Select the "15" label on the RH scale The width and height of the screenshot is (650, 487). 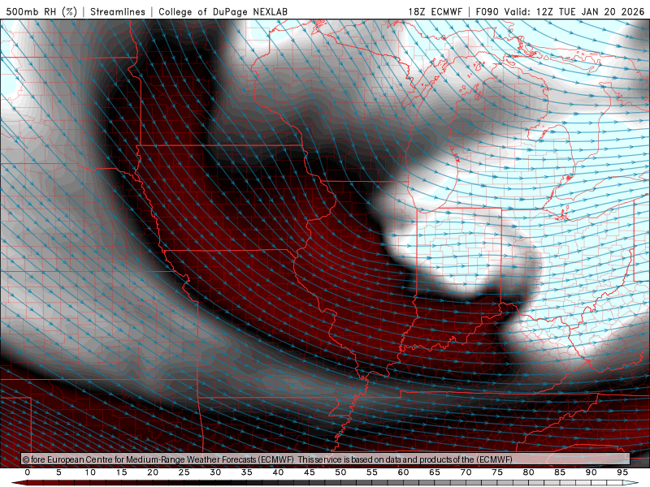(x=121, y=472)
